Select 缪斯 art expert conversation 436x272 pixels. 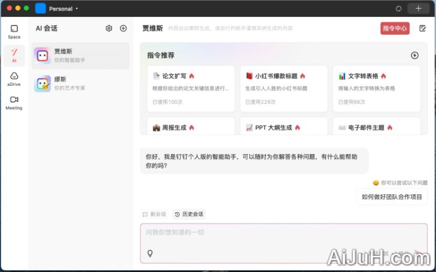pyautogui.click(x=81, y=84)
